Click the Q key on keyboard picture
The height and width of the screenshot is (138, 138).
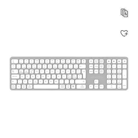(21, 72)
